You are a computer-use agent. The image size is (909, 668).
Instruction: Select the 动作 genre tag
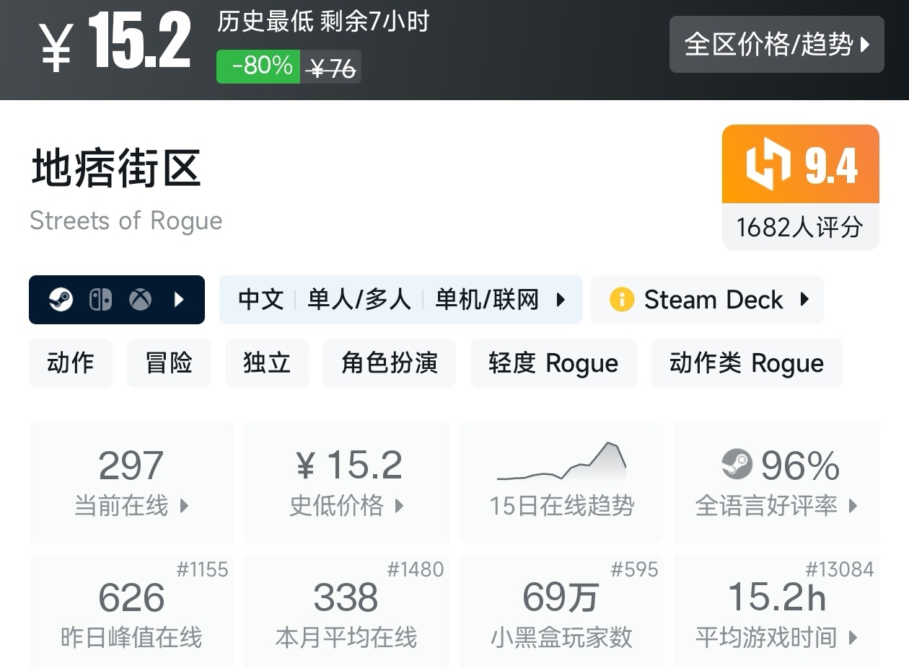point(71,363)
